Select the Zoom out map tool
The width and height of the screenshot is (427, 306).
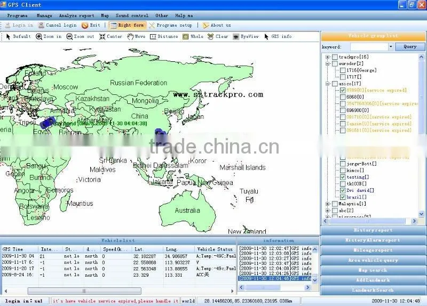[x=80, y=36]
